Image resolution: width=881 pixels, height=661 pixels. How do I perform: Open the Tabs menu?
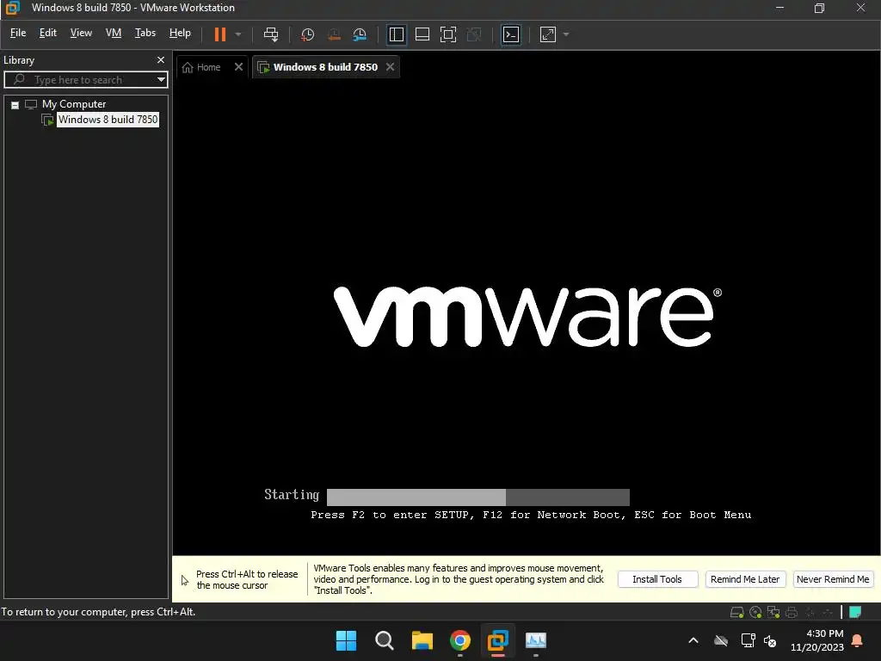pos(145,33)
